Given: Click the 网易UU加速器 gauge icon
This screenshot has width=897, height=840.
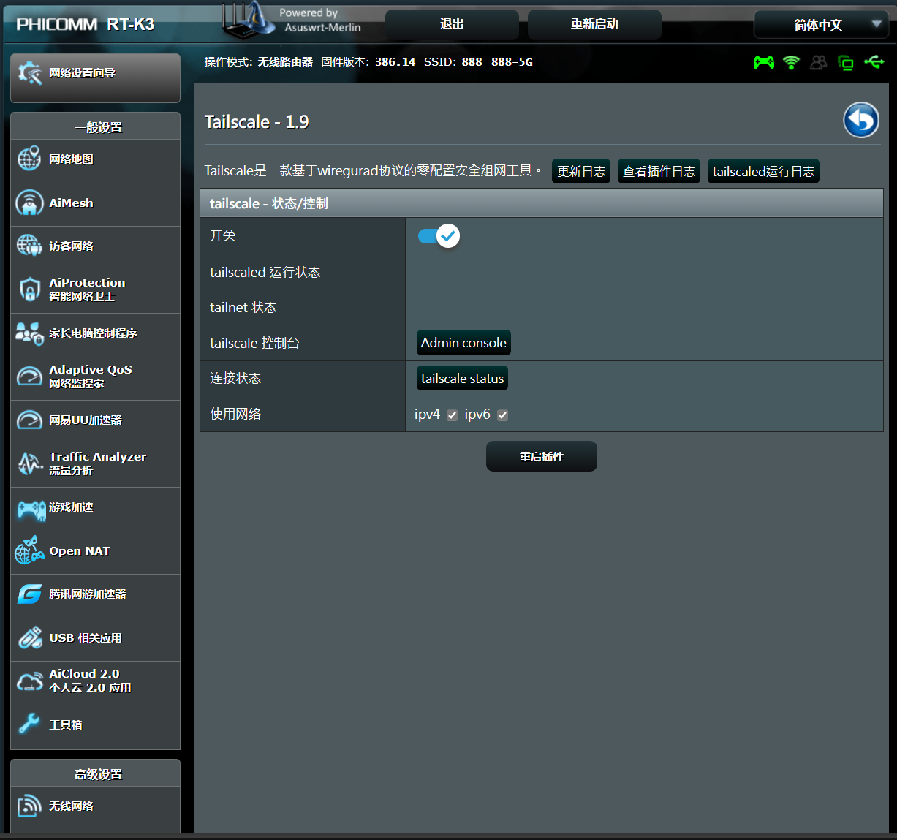Looking at the screenshot, I should click(29, 420).
